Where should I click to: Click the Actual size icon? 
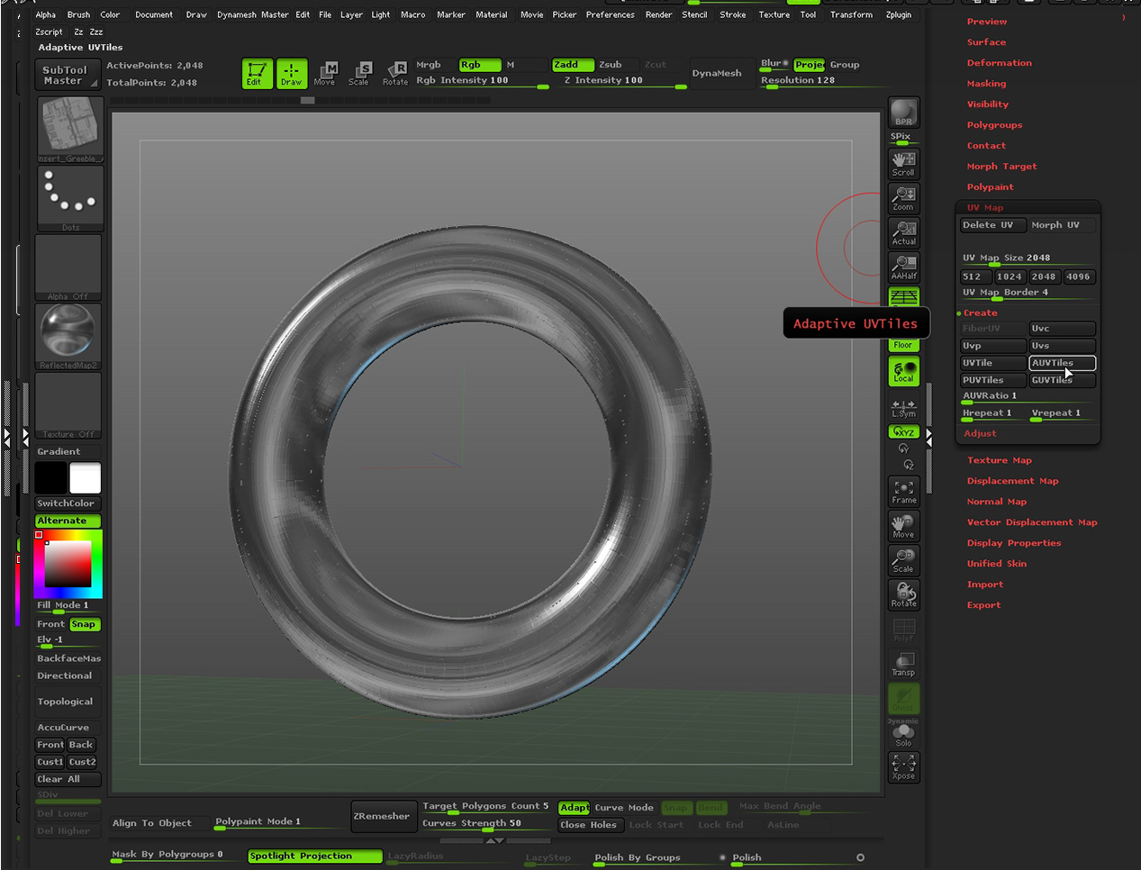[903, 232]
